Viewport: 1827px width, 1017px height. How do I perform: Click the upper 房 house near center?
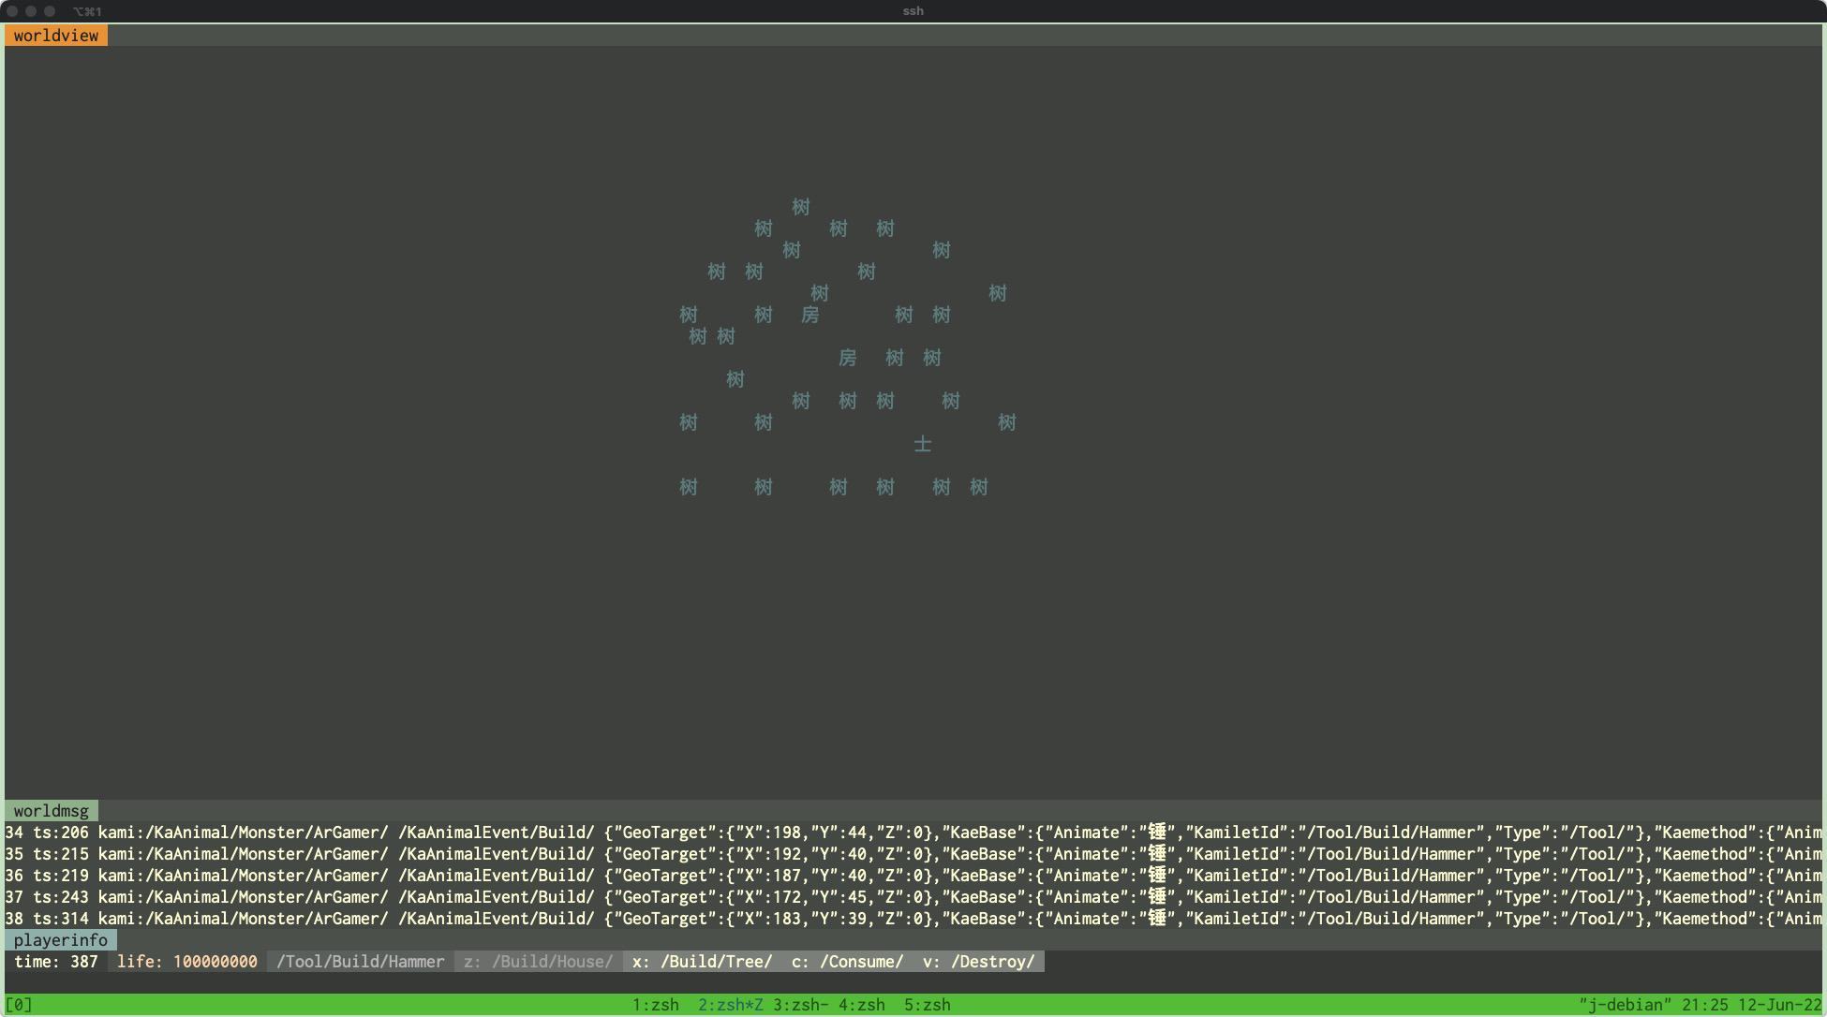pos(810,315)
